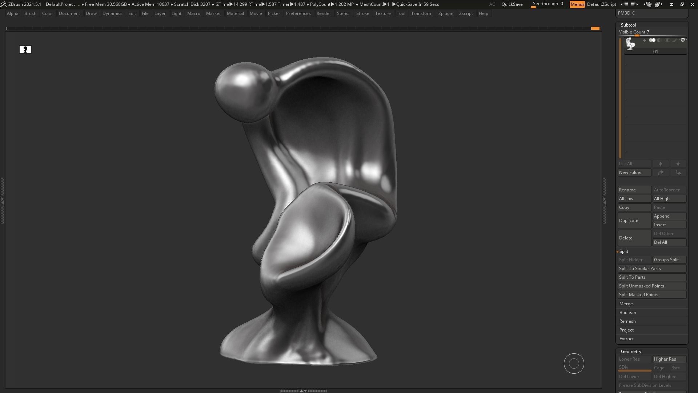Toggle the subtool intersection boolean icon
Screen dimensions: 698x393
[667, 40]
